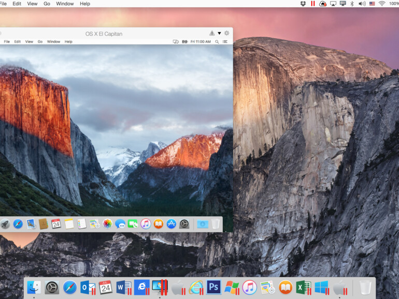Open Spotlight search in El Capitan menu bar
The height and width of the screenshot is (299, 399).
(x=217, y=42)
